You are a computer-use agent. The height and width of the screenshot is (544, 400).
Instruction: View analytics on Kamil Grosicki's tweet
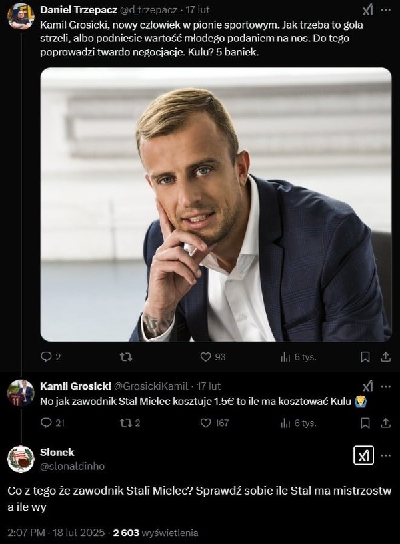(286, 423)
